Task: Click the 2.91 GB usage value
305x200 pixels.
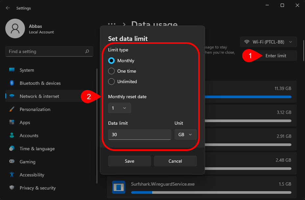Action: [284, 136]
